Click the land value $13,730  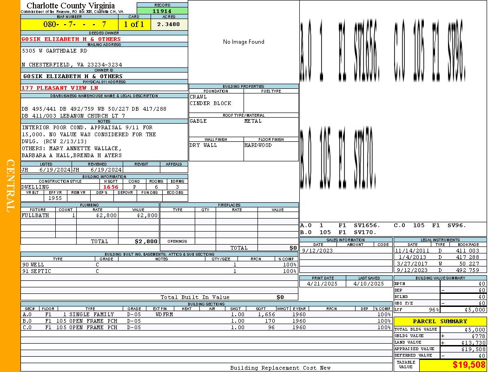pyautogui.click(x=474, y=343)
